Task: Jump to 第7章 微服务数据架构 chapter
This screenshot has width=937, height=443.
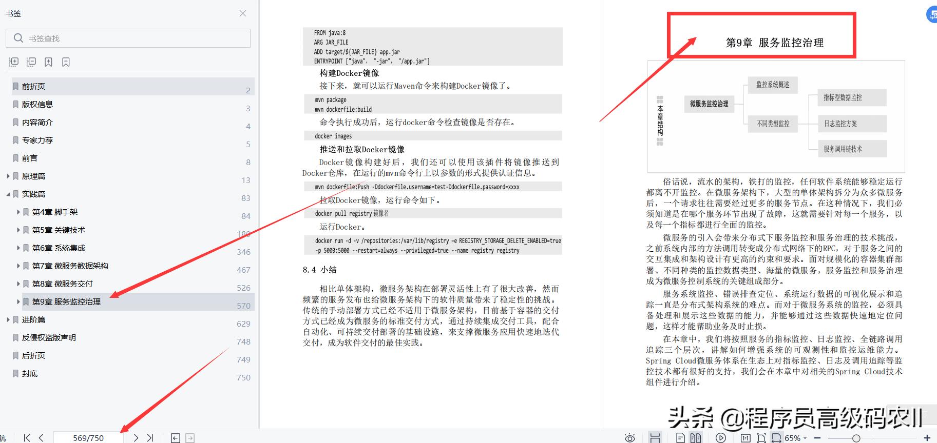Action: [70, 266]
